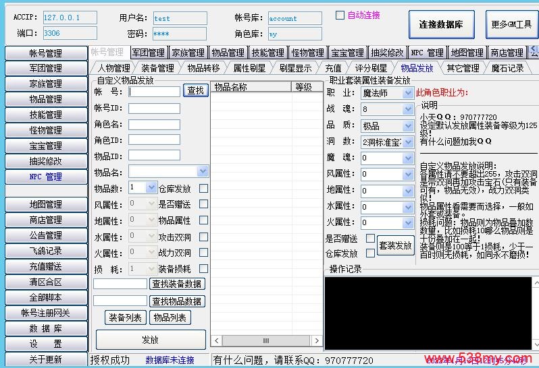Expand the 洞数 dropdown
Viewport: 539px width, 368px height.
[x=408, y=142]
